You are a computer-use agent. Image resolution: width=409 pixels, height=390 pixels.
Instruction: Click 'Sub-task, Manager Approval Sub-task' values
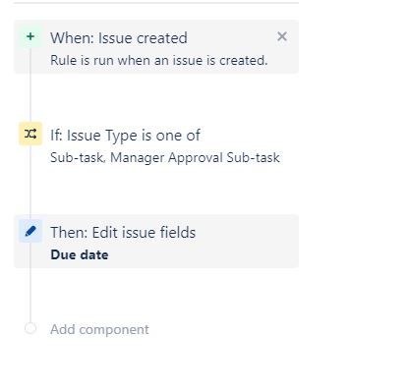point(165,158)
